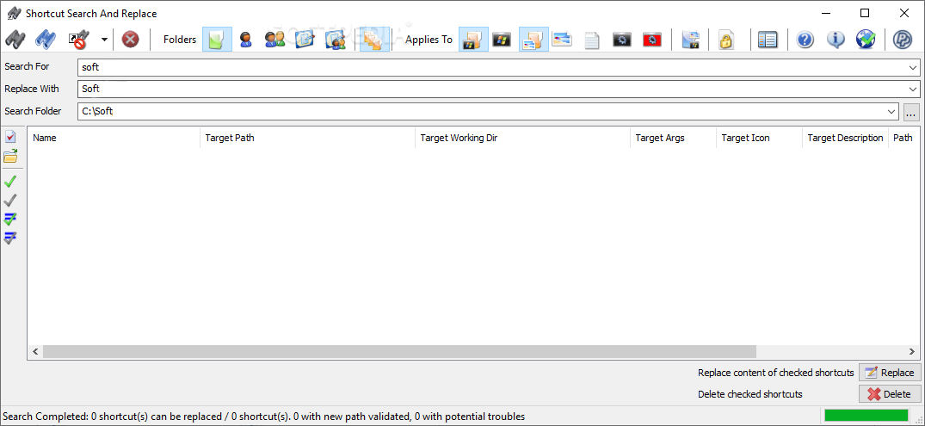Click the open folder icon in sidebar
The image size is (925, 426).
(10, 156)
